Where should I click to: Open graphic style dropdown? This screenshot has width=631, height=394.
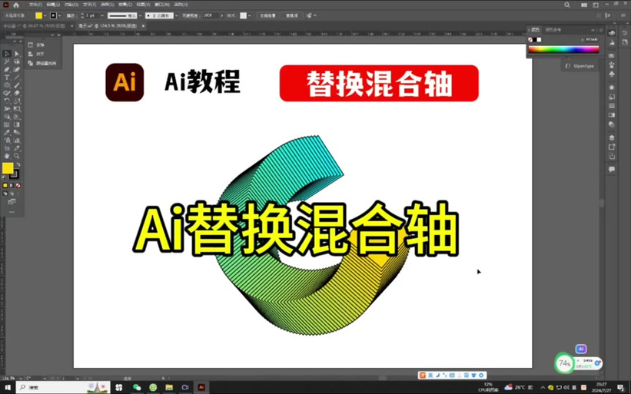pyautogui.click(x=250, y=15)
